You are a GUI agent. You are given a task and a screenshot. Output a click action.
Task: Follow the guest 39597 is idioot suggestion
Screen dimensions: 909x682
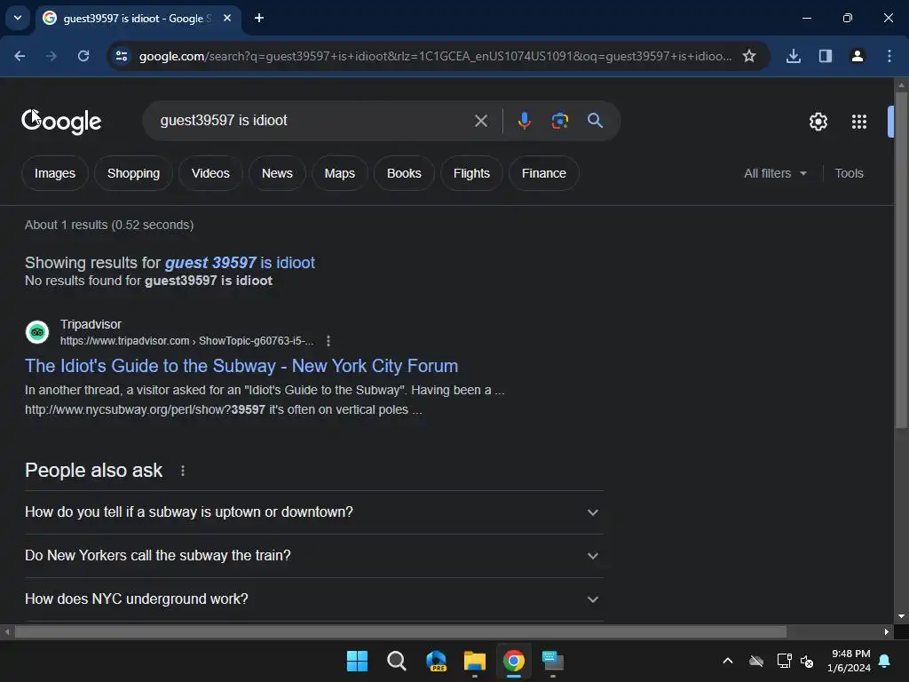coord(240,263)
